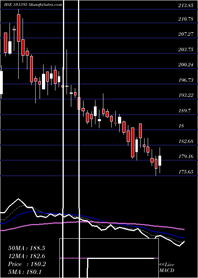Click the 175.65 price axis label
This screenshot has width=198, height=278.
point(186,172)
